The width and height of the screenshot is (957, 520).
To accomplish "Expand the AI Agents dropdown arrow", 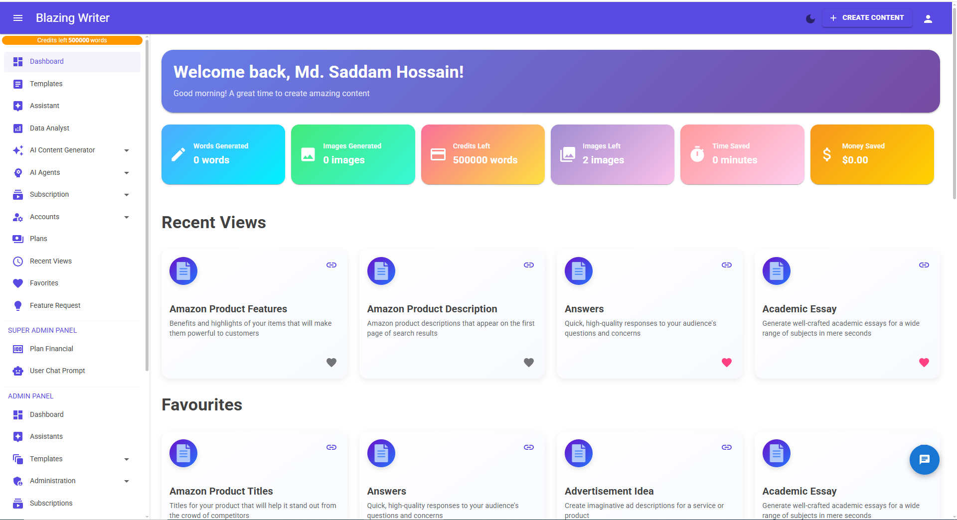I will (x=127, y=173).
